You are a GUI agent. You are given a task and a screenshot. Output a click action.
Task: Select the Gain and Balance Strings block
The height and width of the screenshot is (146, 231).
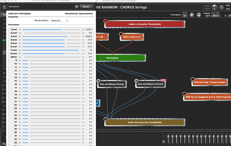112,84
